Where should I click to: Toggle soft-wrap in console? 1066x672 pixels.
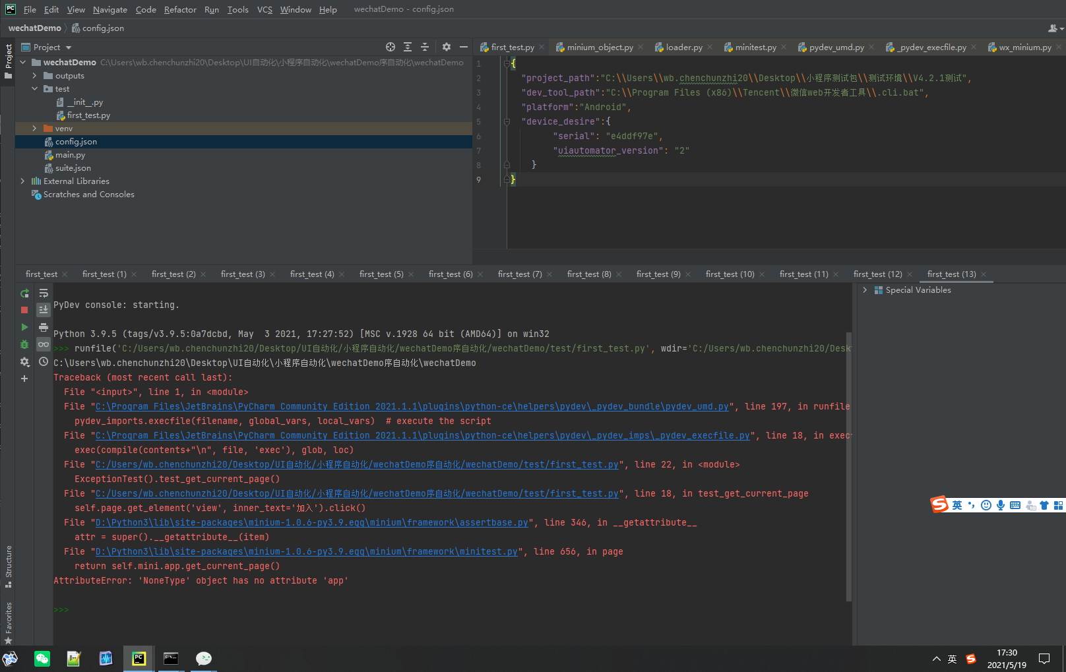pos(44,293)
